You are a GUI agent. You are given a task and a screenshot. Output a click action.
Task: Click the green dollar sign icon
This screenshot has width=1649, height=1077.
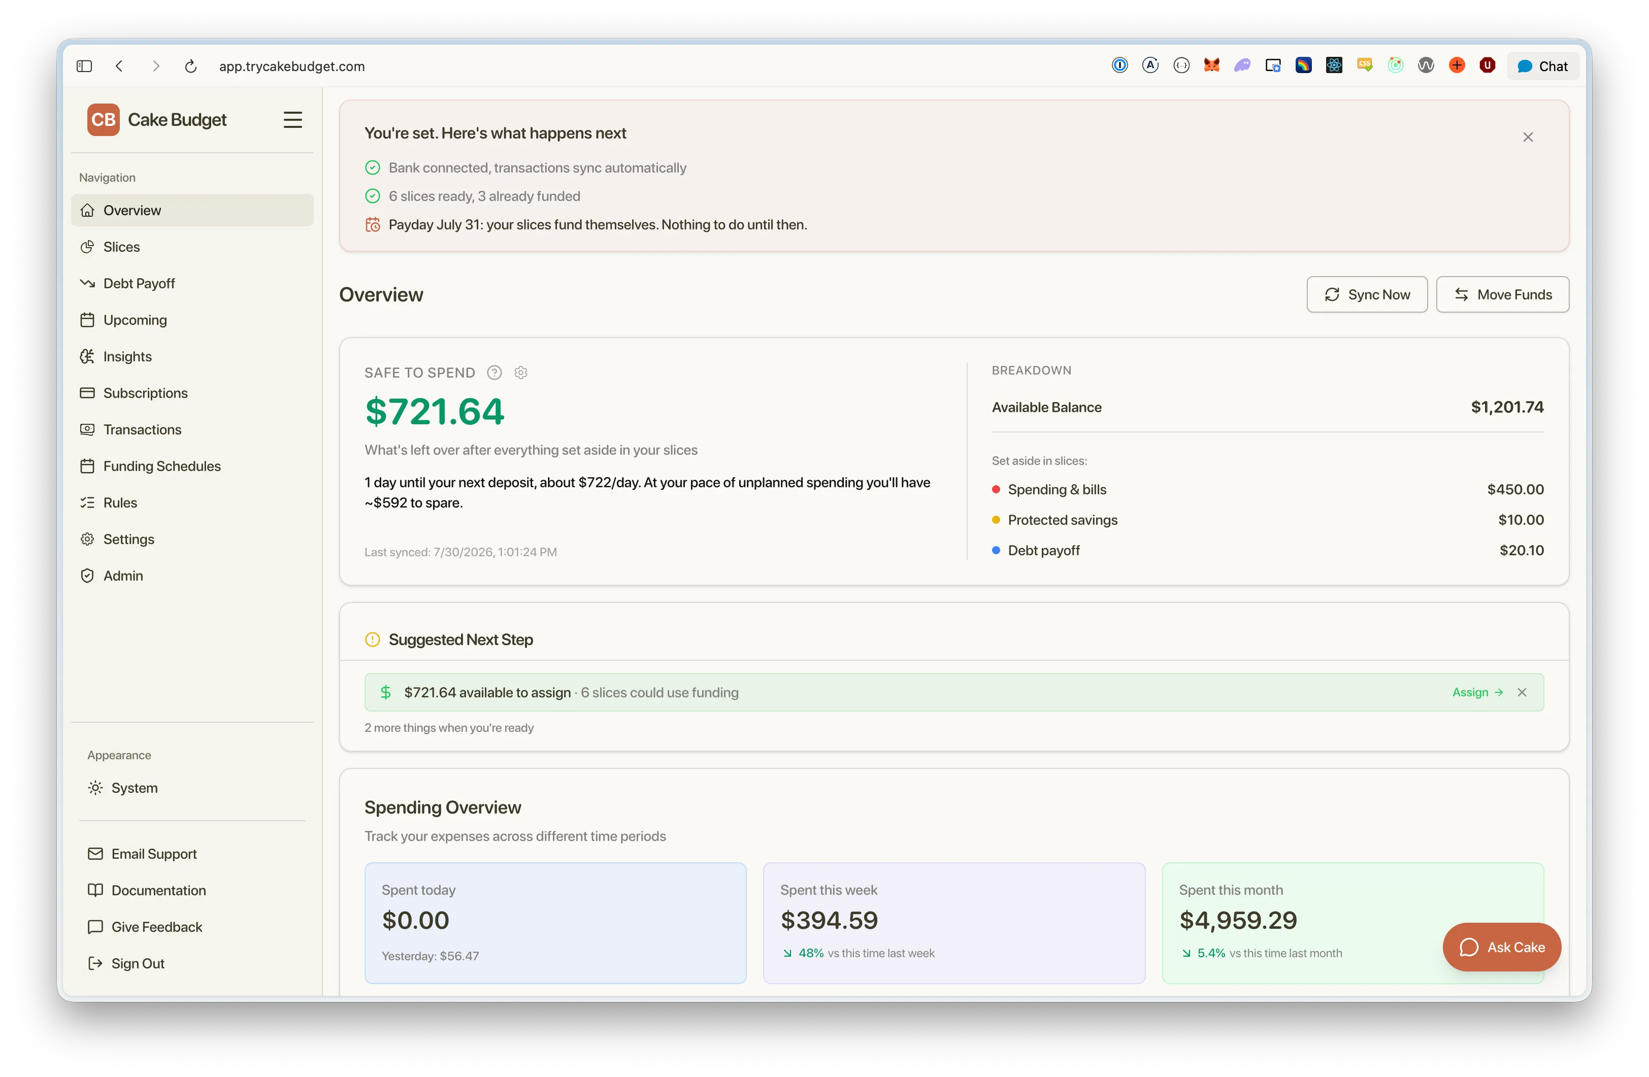386,692
